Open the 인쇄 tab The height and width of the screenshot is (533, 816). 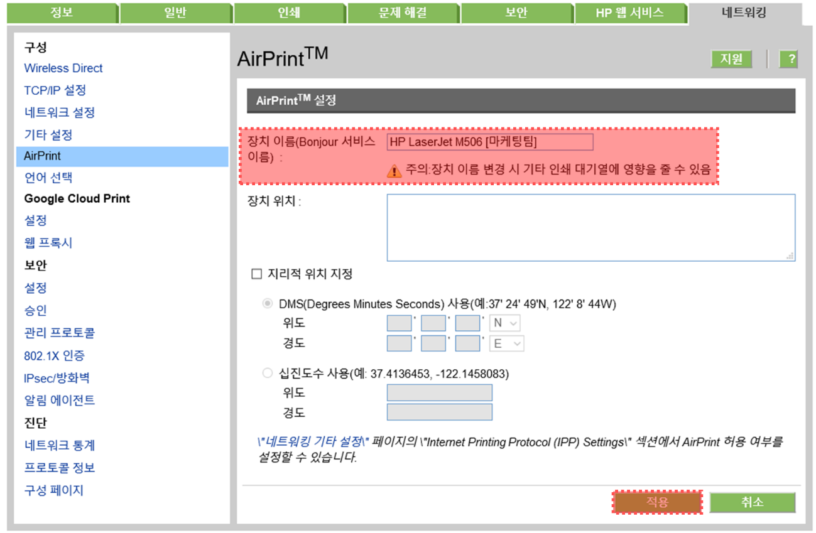pos(288,13)
